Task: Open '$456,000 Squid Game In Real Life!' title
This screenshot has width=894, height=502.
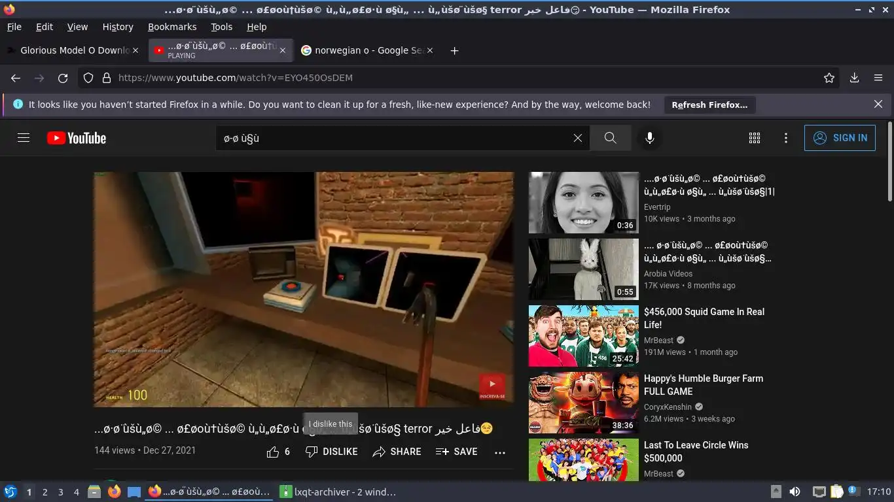Action: [704, 318]
